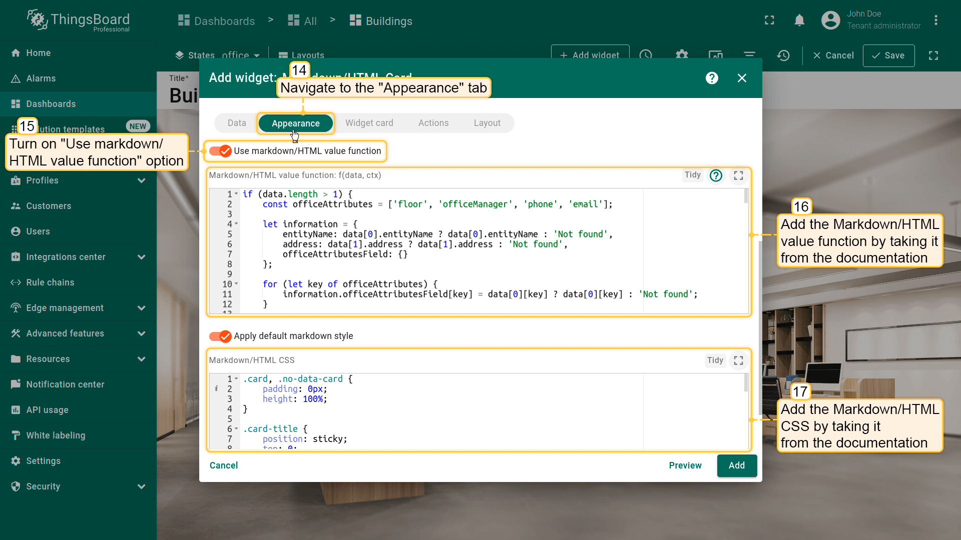
Task: Expand Markdown/HTML value function editor fullscreen
Action: (x=738, y=175)
